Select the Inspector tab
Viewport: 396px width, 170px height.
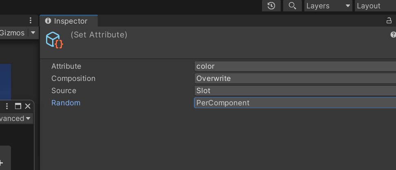69,21
